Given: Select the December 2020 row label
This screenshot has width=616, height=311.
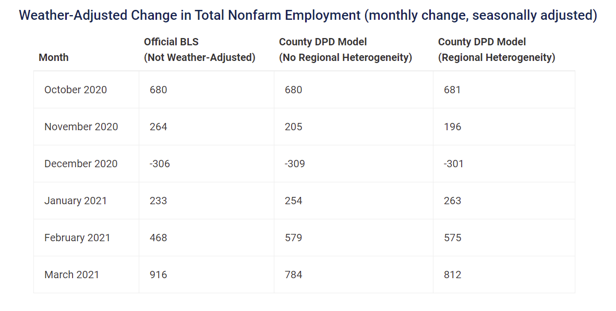Looking at the screenshot, I should (81, 164).
